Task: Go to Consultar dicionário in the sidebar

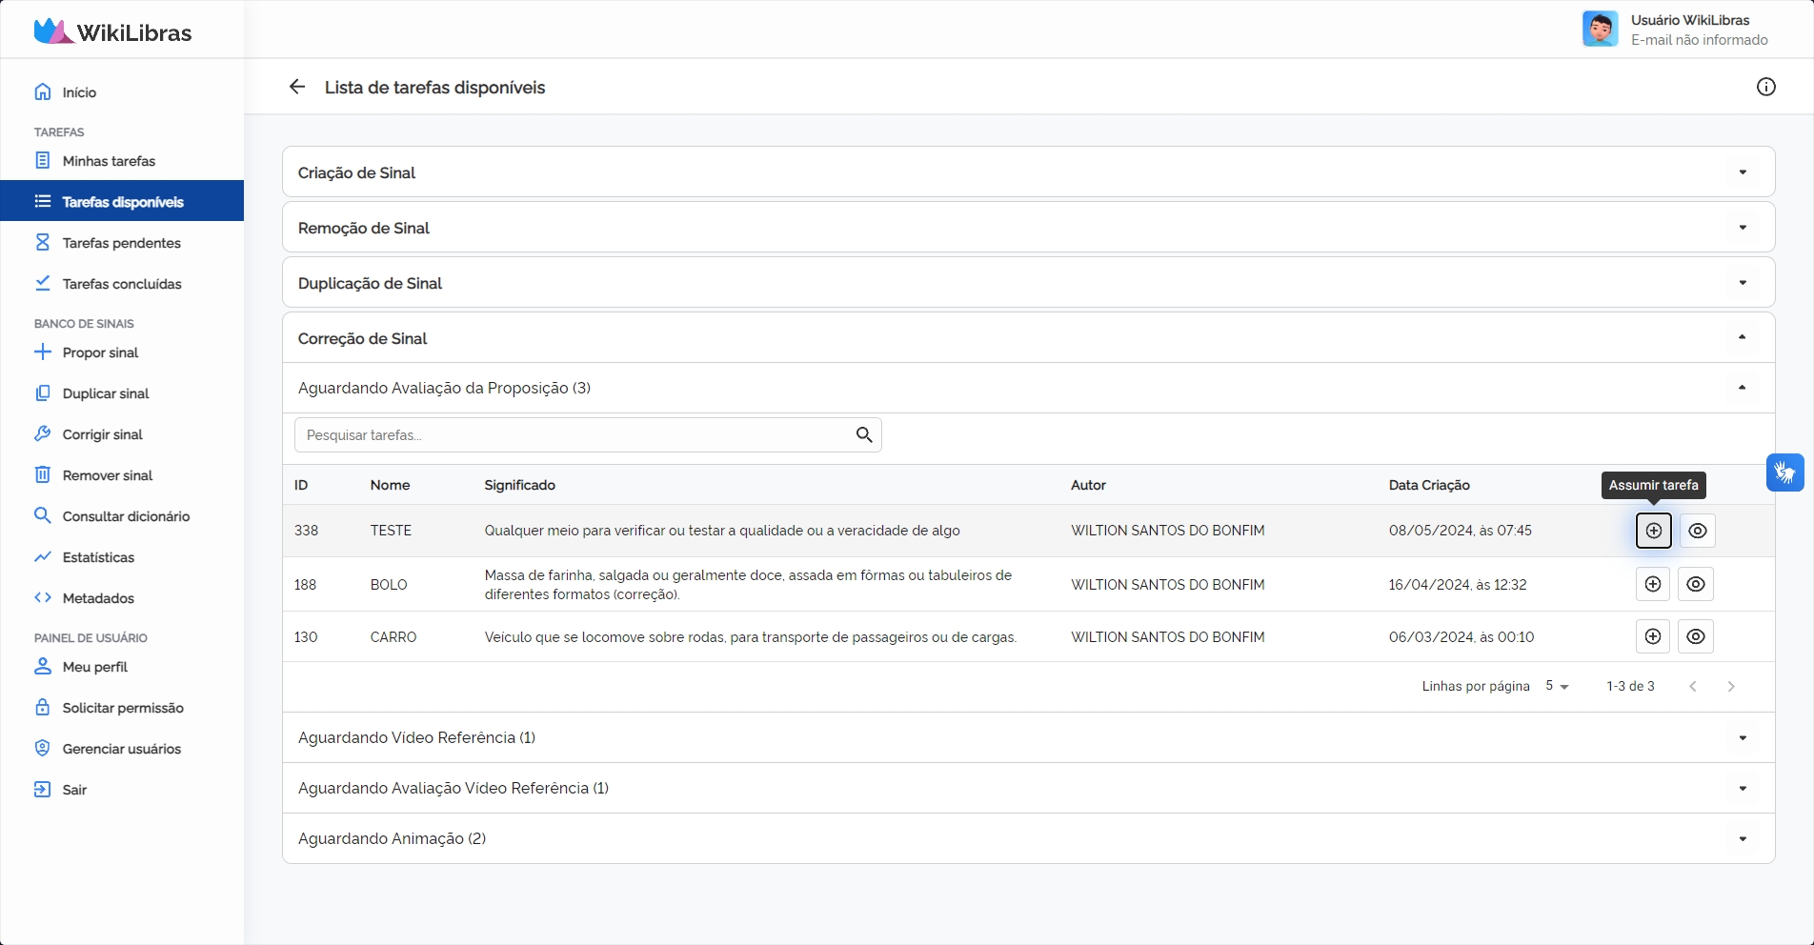Action: [x=126, y=516]
